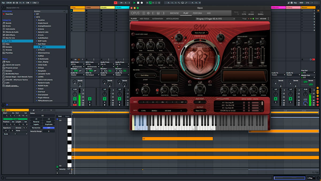Collapse the VST3 folder in browser
Image resolution: width=321 pixels, height=181 pixels.
(x=35, y=17)
